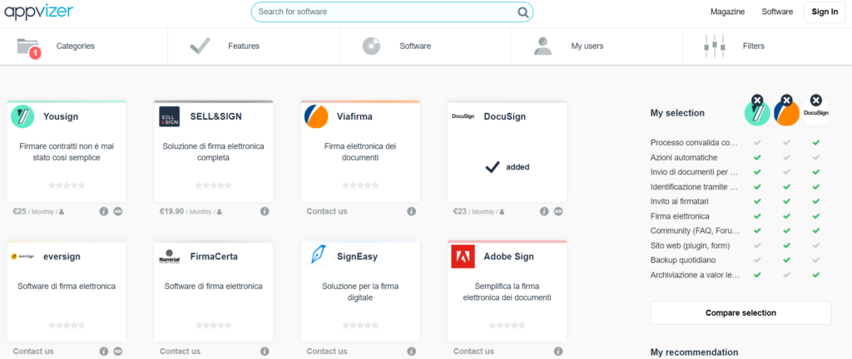Click the SELL&SIGN title
This screenshot has width=852, height=359.
pos(215,116)
